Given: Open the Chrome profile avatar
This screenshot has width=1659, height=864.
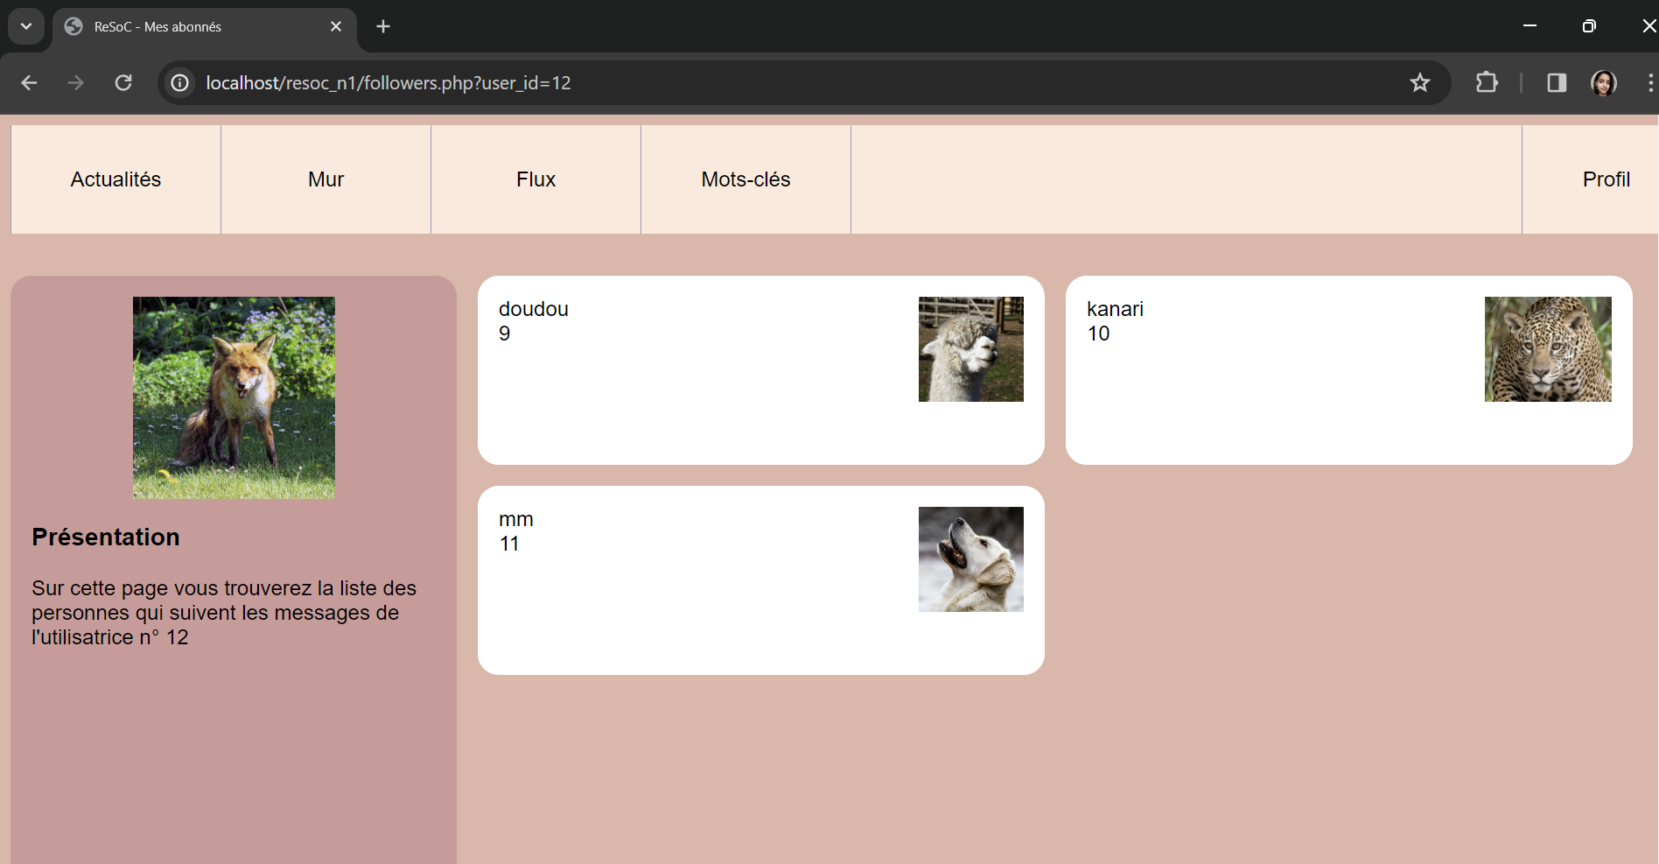Looking at the screenshot, I should click(1603, 82).
